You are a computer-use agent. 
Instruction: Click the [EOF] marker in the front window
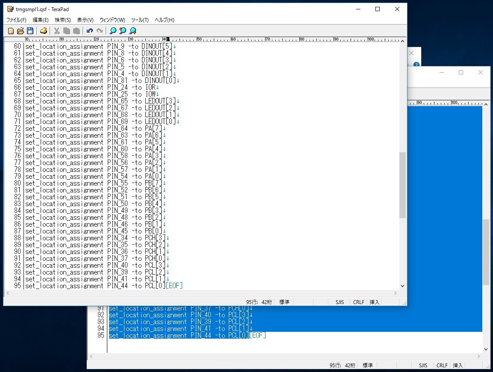point(174,286)
